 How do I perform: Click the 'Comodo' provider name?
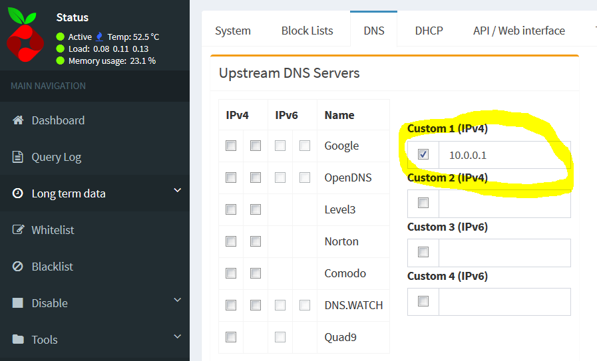345,273
